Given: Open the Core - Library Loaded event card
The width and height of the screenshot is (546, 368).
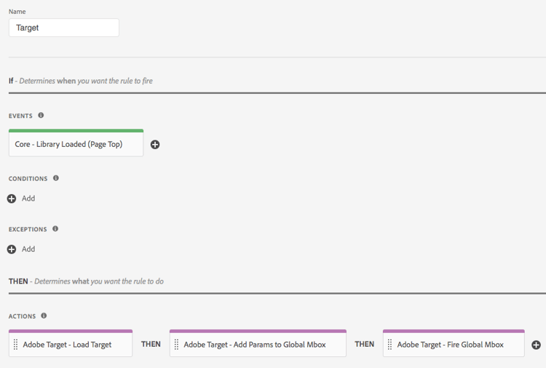Looking at the screenshot, I should [76, 143].
